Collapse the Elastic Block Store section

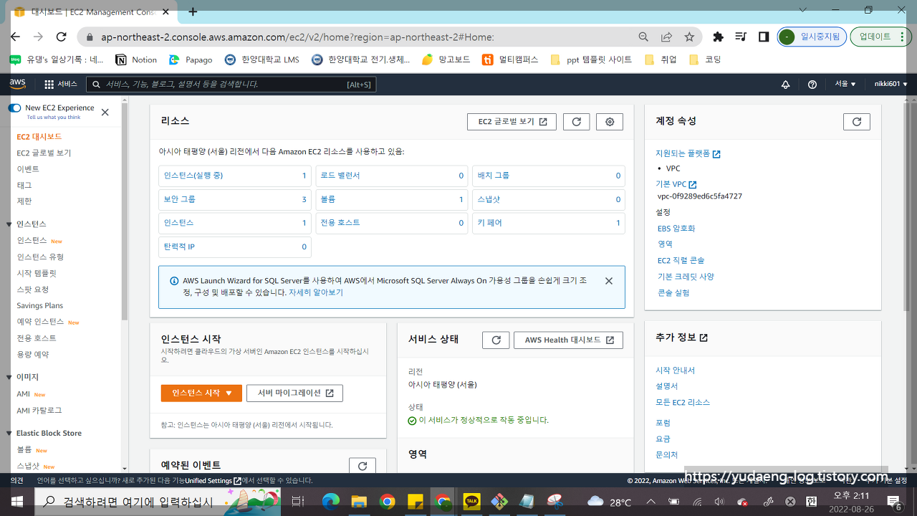point(10,434)
